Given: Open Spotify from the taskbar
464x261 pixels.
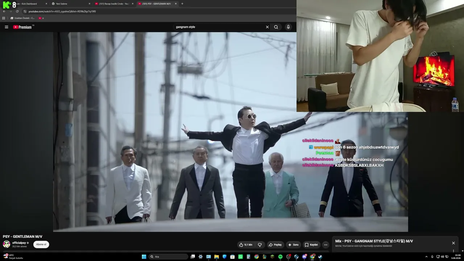Looking at the screenshot, I should click(x=280, y=257).
